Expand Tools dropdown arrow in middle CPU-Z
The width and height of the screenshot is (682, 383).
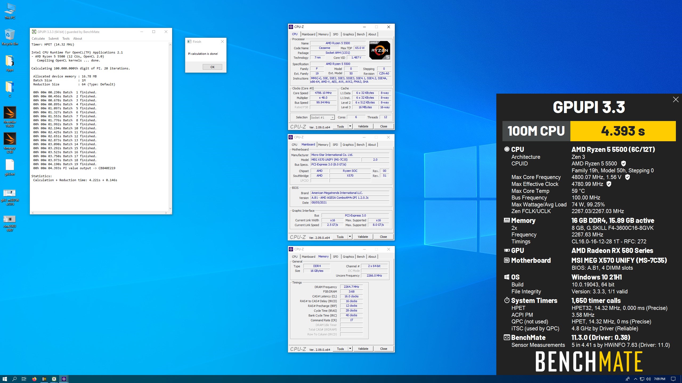[x=350, y=237]
